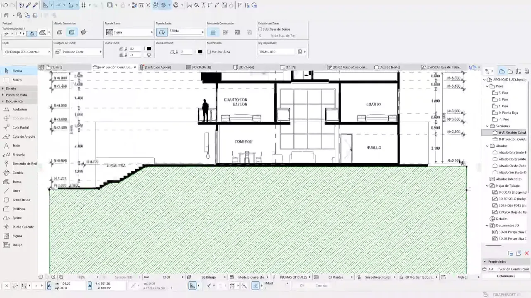Enable the Mostrar Área checkbox

[x=209, y=52]
